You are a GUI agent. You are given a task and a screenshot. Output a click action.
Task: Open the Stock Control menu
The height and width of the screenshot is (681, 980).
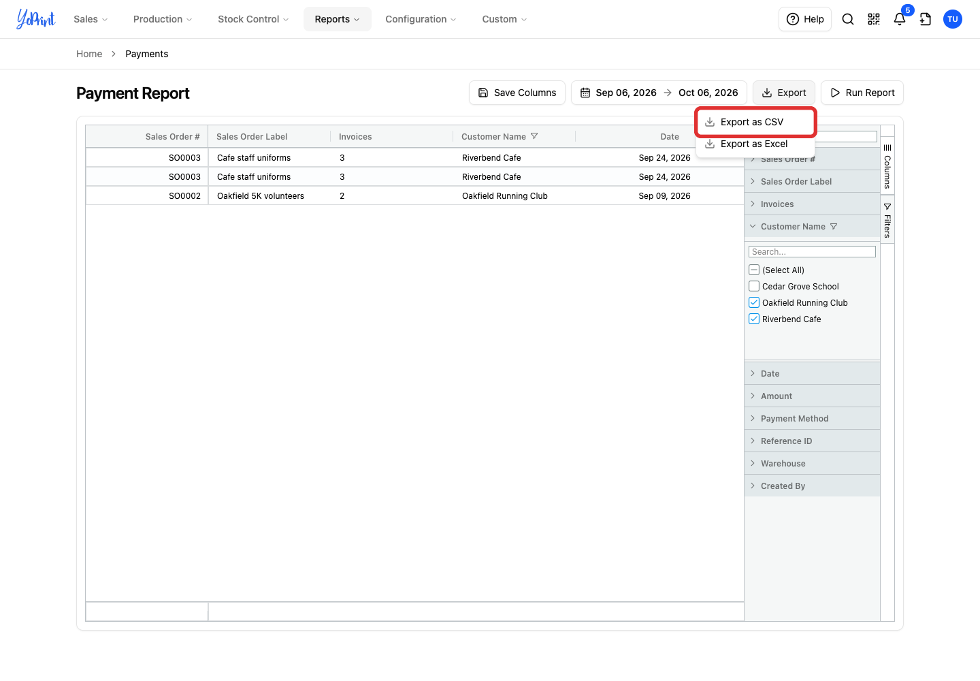click(x=253, y=19)
